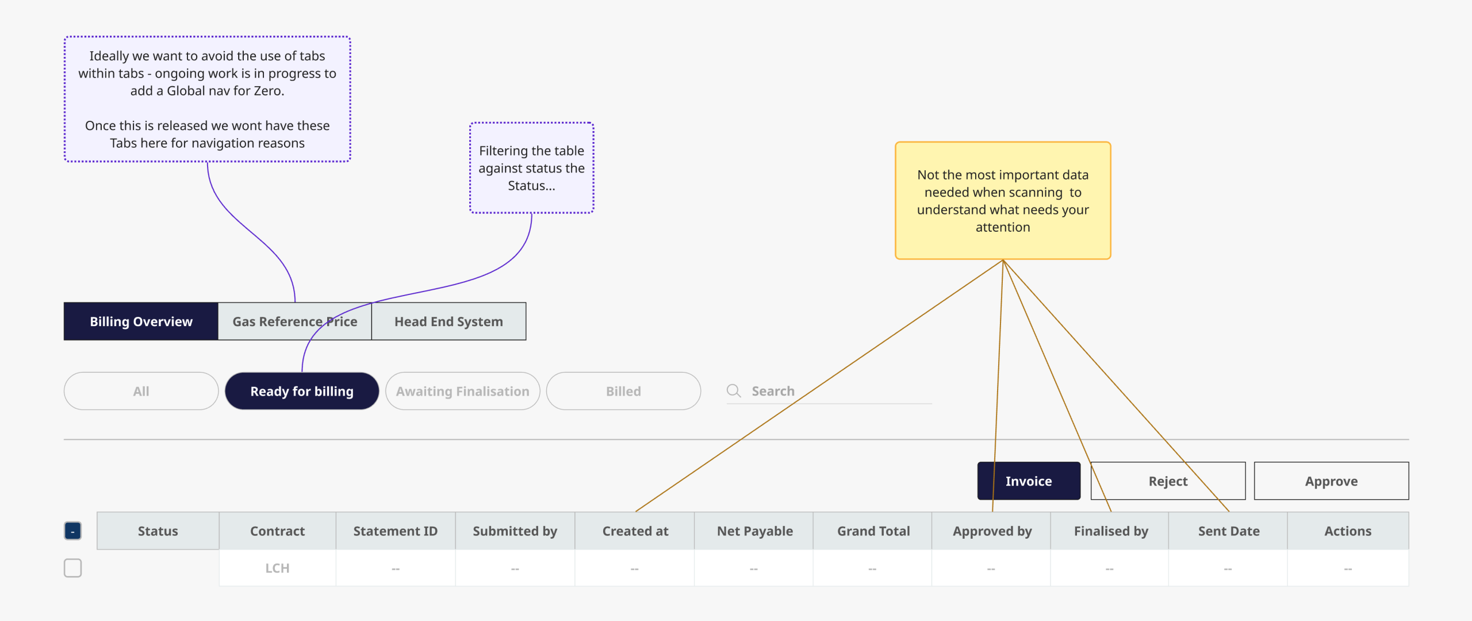Click the Reject button
The width and height of the screenshot is (1472, 621).
[1168, 481]
